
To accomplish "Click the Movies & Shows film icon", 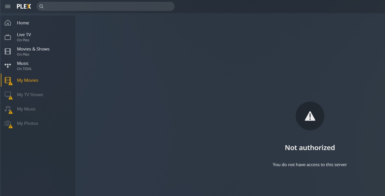I will (8, 51).
